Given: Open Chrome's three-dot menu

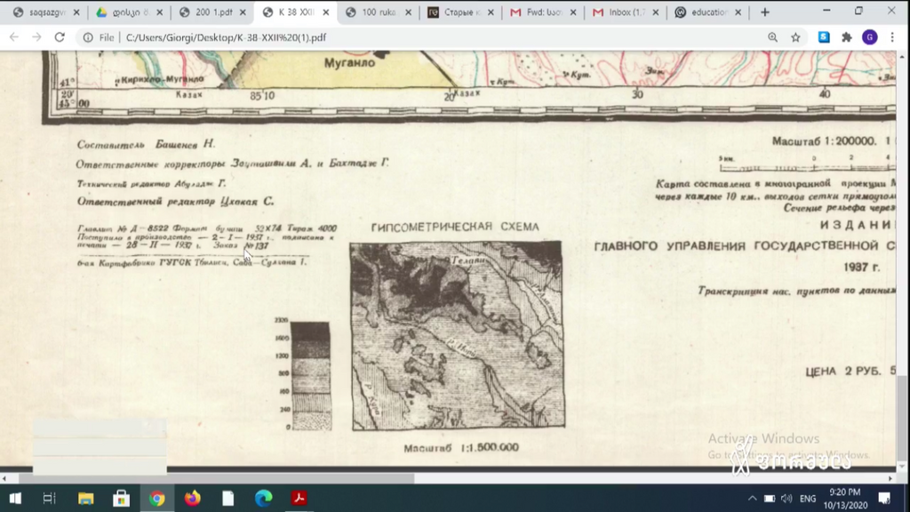Looking at the screenshot, I should pyautogui.click(x=893, y=37).
